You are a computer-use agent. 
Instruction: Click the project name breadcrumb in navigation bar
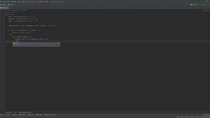[3, 5]
